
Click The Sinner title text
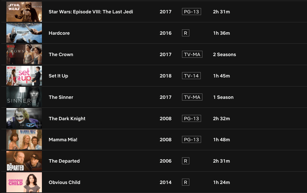click(x=61, y=97)
